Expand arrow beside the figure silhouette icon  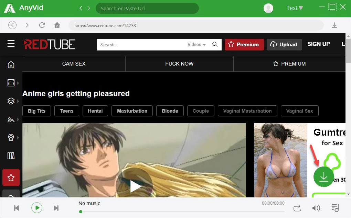[18, 119]
